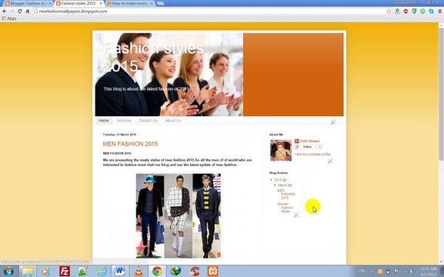The width and height of the screenshot is (444, 277).
Task: Open the Contact Us page
Action: point(148,121)
